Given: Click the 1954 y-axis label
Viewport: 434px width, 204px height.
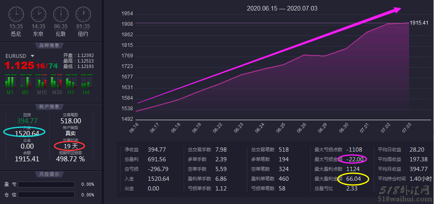Looking at the screenshot, I should tap(127, 14).
